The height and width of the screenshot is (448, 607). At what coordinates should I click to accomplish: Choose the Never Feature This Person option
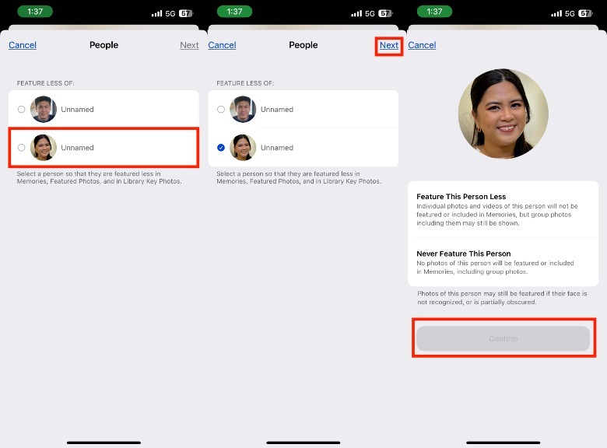point(503,262)
